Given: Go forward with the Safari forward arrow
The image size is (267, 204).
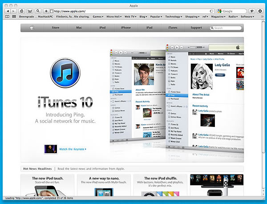Looking at the screenshot, I should (13, 11).
